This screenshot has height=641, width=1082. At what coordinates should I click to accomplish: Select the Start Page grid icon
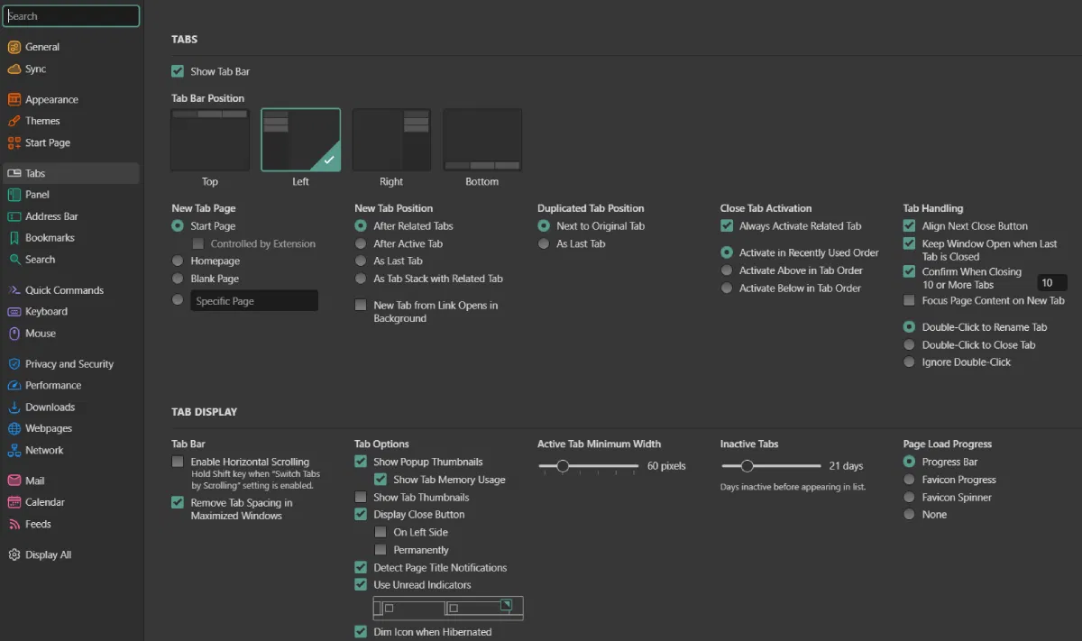coord(14,142)
